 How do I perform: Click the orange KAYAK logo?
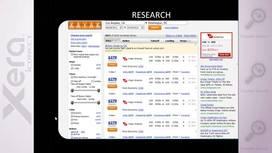click(85, 25)
